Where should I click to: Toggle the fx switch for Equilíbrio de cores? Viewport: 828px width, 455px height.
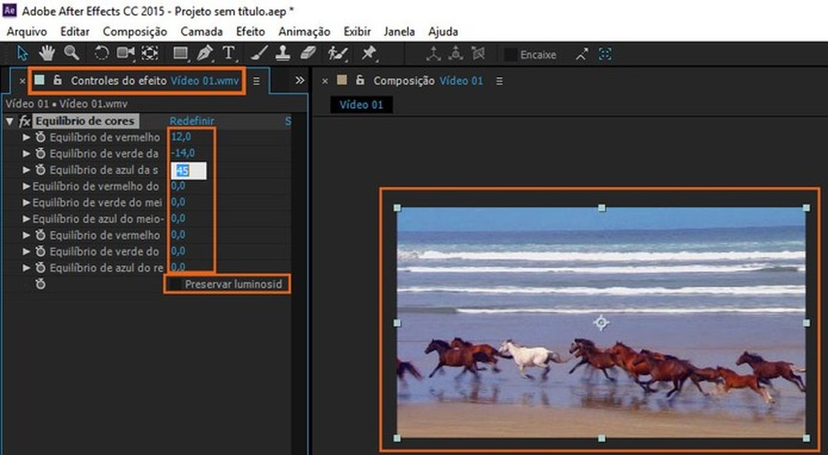(24, 121)
